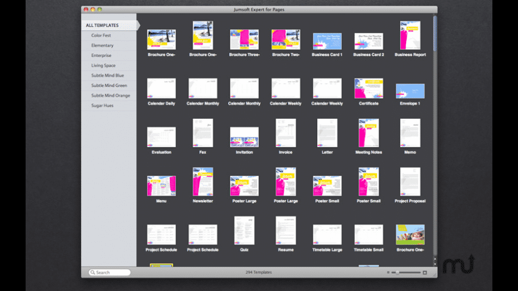Click small thumbnail size icon
Viewport: 518px width, 291px height.
click(388, 273)
